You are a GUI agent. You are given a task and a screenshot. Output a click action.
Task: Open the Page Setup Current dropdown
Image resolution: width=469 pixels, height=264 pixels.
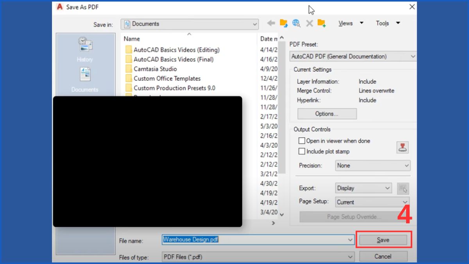pyautogui.click(x=372, y=202)
